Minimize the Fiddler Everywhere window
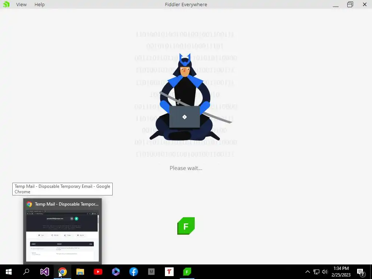Image resolution: width=372 pixels, height=279 pixels. pyautogui.click(x=335, y=4)
